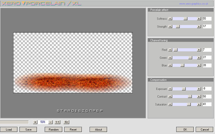Set preview zoom to 1:1
This screenshot has width=215, height=134.
coord(57,122)
